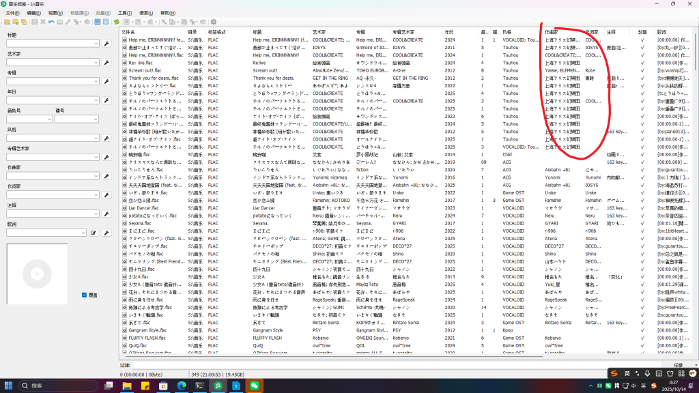Expand the 年份 dropdown in the left panel
Screen dimensions: 699x393
coord(96,100)
